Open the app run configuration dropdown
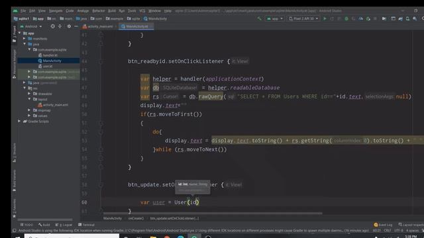 [275, 19]
